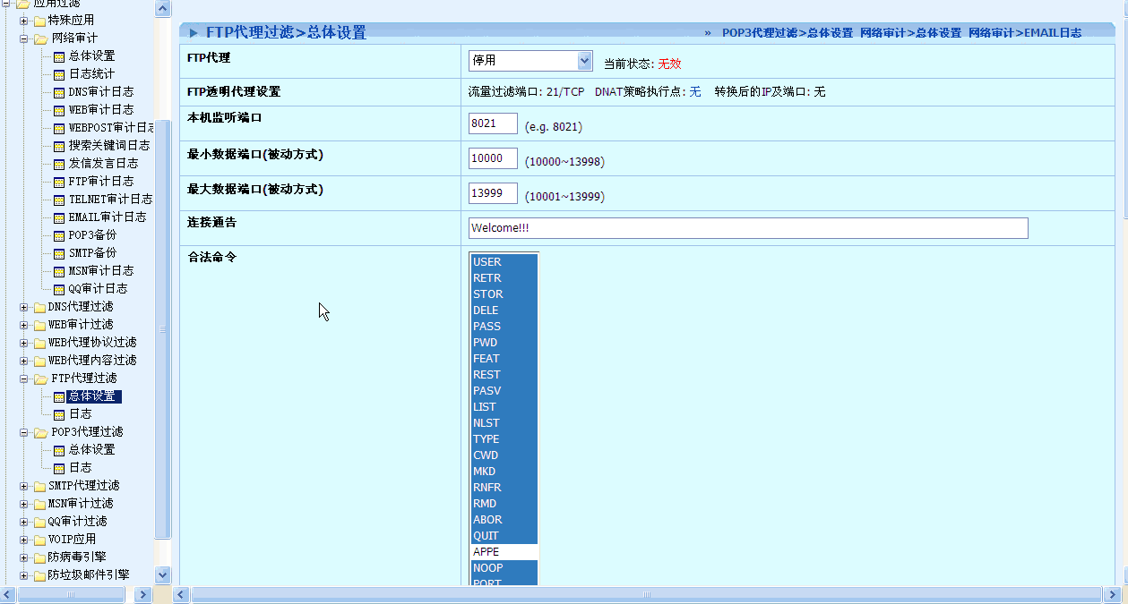This screenshot has width=1128, height=604.
Task: Open 总体设置 under POP3代理过滤
Action: click(91, 450)
